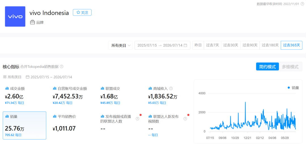Select the 过去365天 time range
Image resolution: width=306 pixels, height=146 pixels.
coord(291,45)
